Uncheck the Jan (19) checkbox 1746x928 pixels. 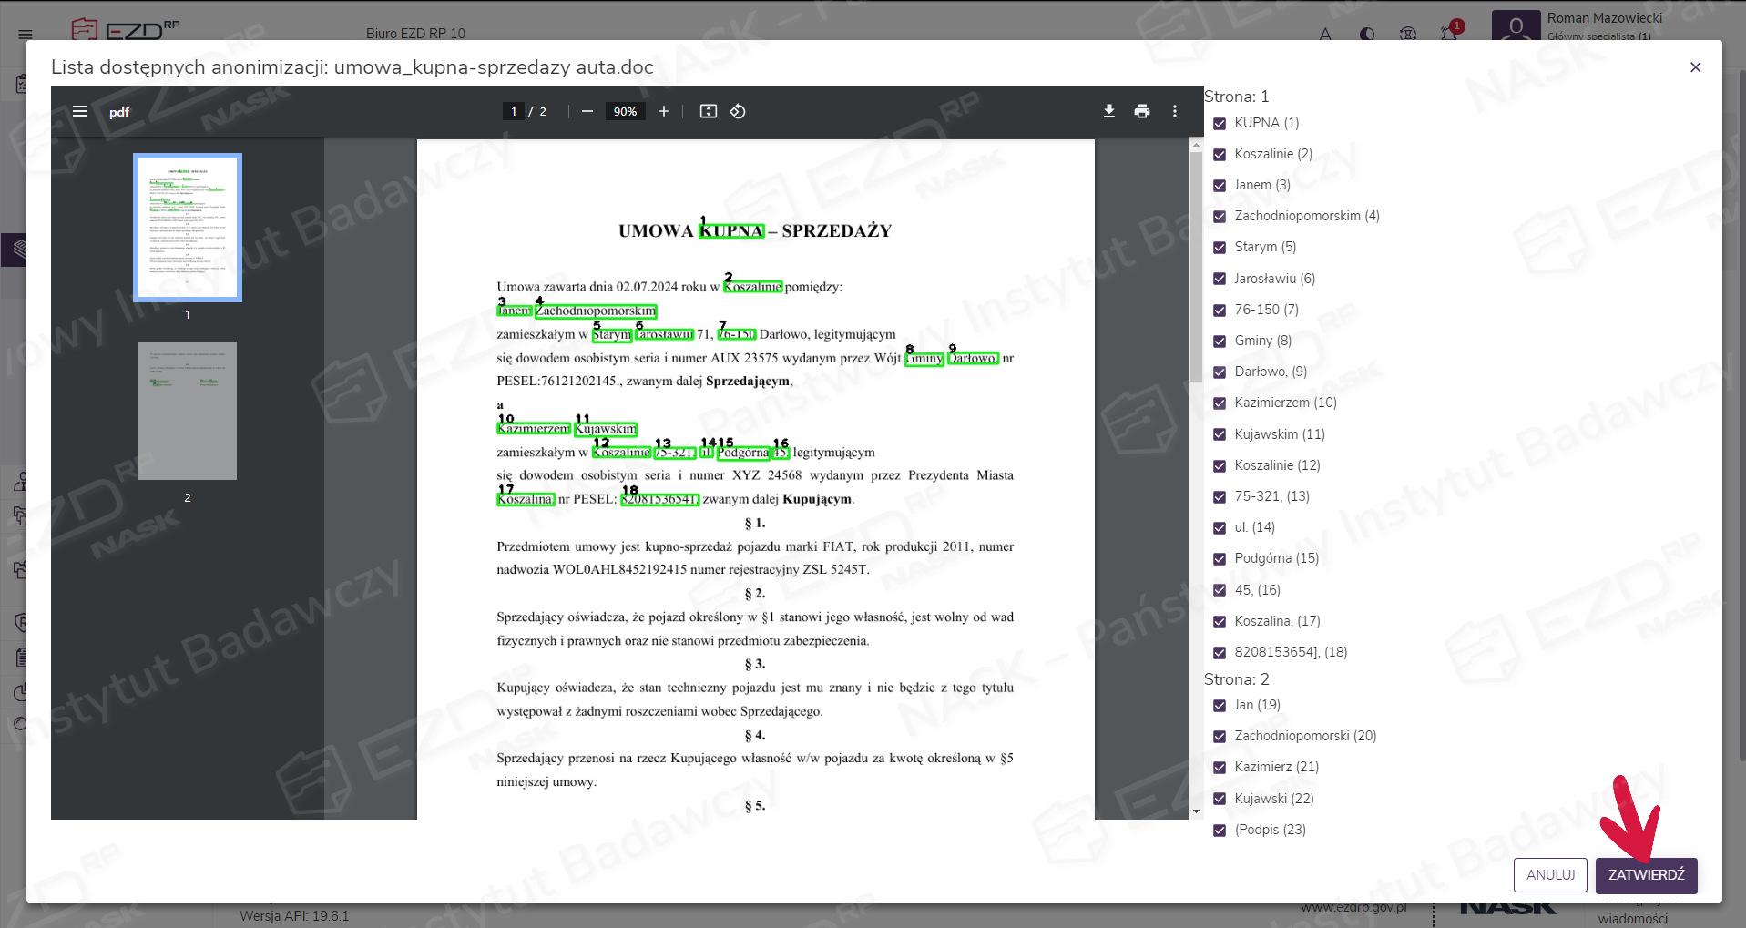point(1220,706)
